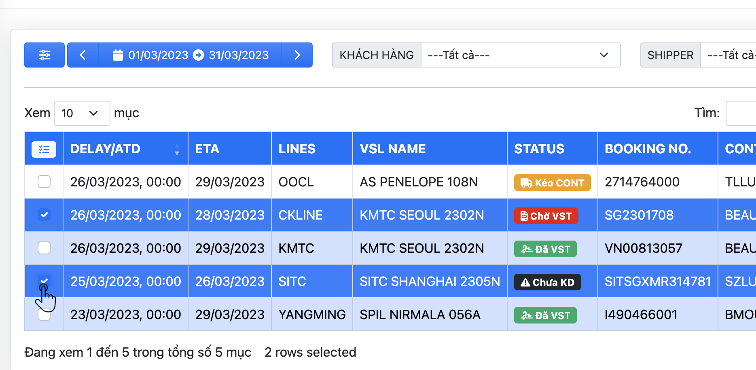
Task: Click the red Chờ VST status badge
Action: (546, 216)
